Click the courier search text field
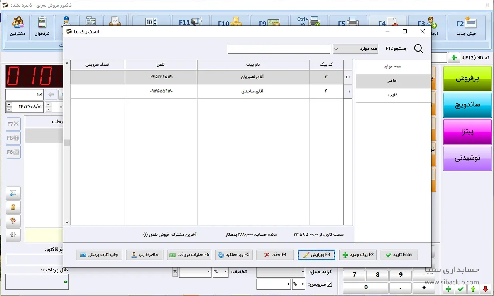This screenshot has height=296, width=494. pos(279,49)
